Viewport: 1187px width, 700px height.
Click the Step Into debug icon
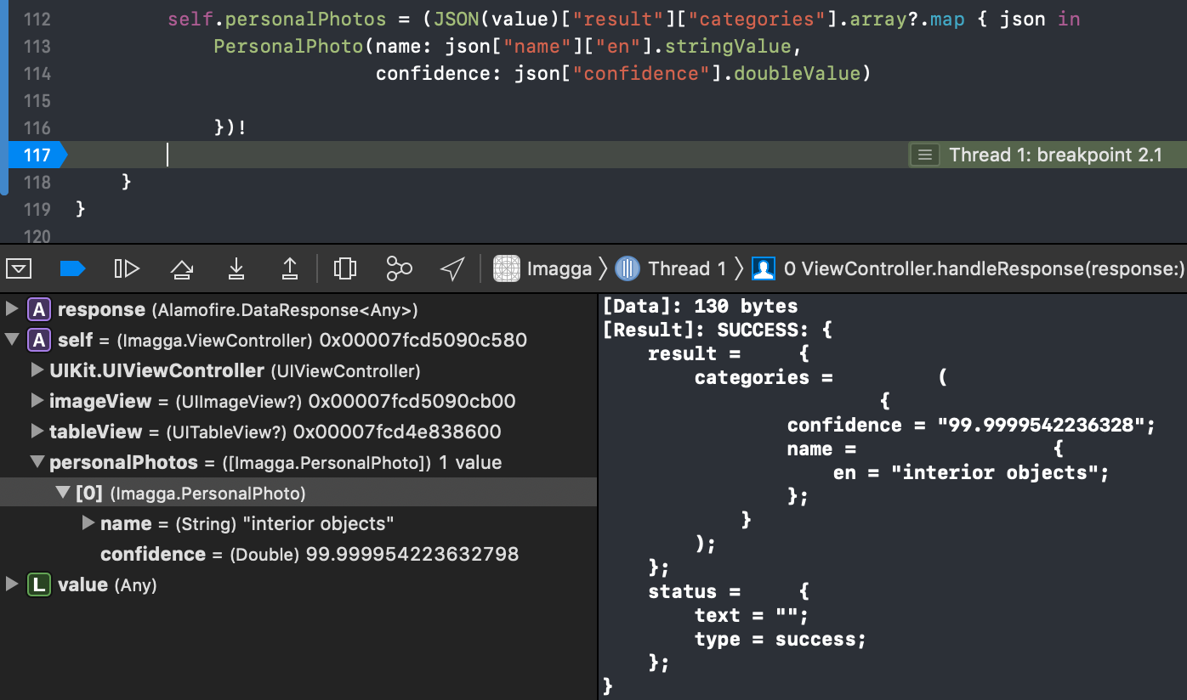236,269
